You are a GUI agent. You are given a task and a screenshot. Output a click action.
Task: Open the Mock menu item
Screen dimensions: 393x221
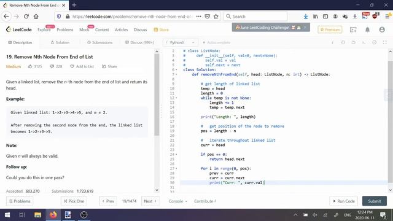point(84,29)
